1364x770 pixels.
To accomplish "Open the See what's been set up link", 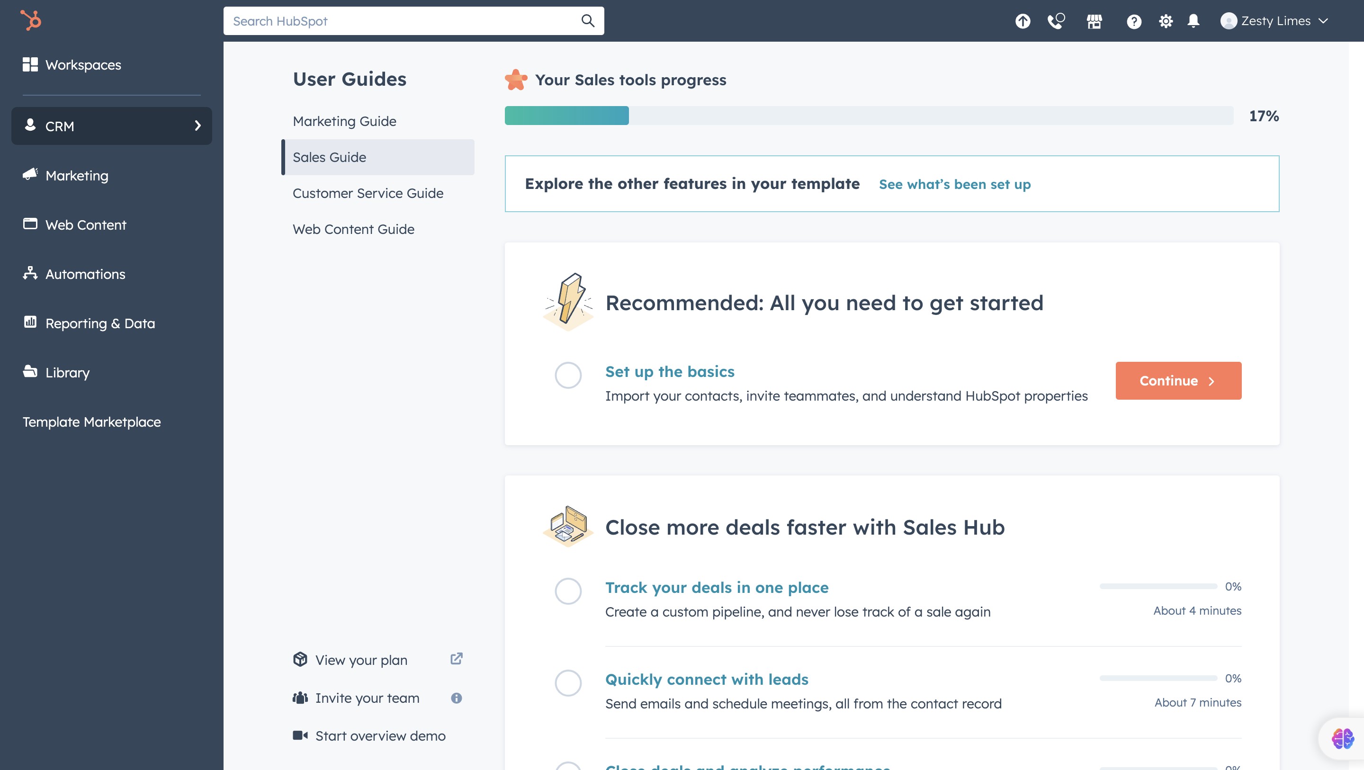I will coord(954,184).
